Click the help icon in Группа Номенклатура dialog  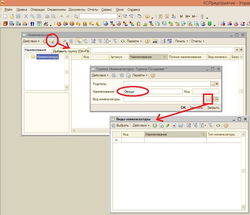(153, 75)
